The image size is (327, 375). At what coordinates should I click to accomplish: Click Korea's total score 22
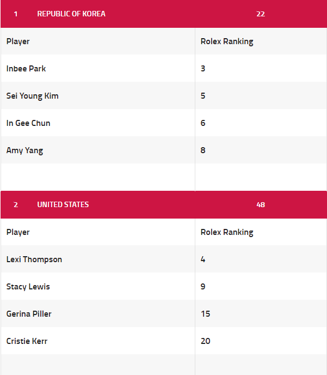pyautogui.click(x=261, y=14)
